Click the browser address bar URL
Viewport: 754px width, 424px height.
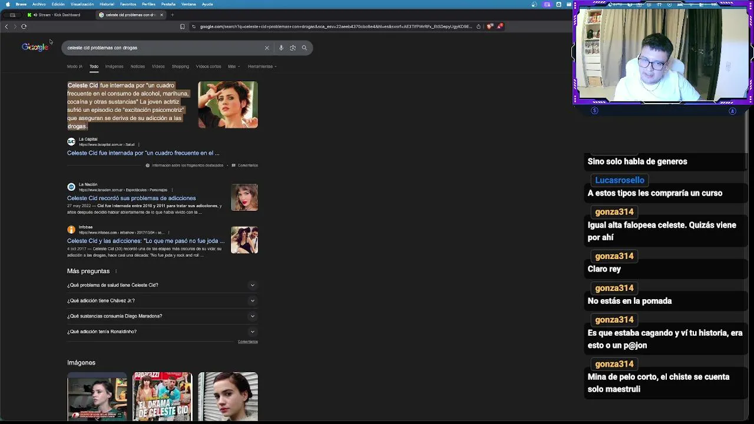click(x=336, y=26)
